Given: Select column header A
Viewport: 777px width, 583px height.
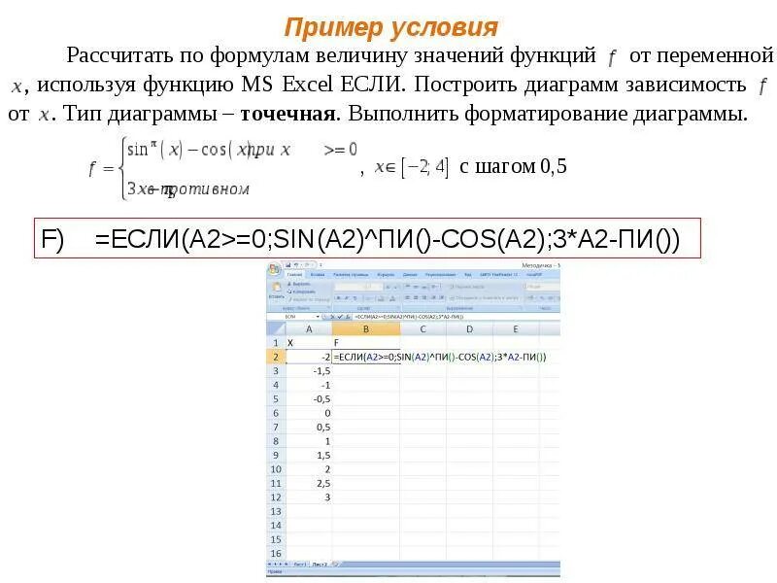Looking at the screenshot, I should pos(309,329).
